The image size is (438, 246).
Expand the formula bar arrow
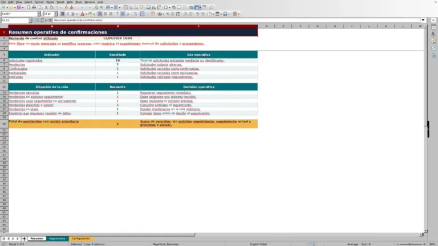pyautogui.click(x=423, y=20)
